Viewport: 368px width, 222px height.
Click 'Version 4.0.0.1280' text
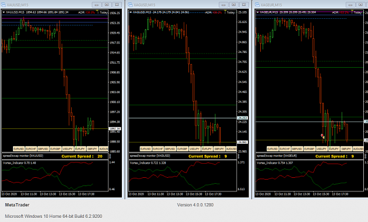click(x=195, y=205)
